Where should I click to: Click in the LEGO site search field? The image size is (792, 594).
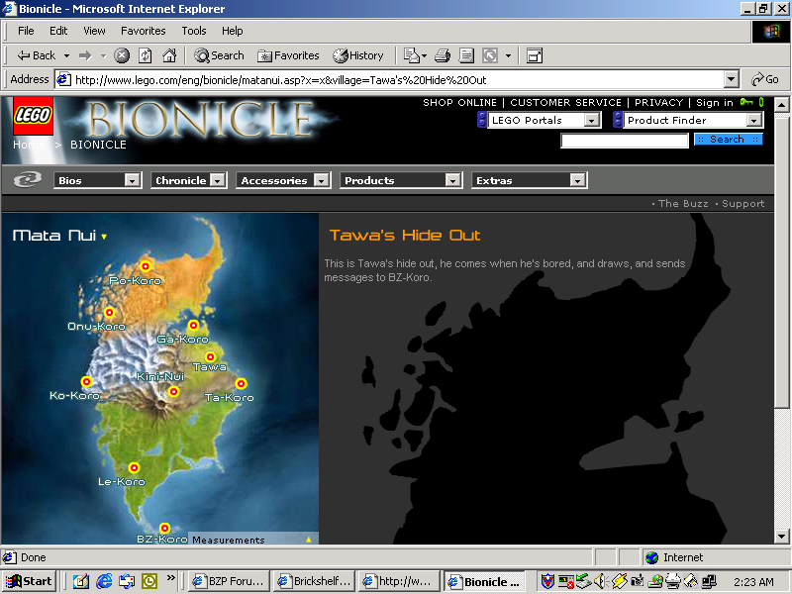point(625,141)
